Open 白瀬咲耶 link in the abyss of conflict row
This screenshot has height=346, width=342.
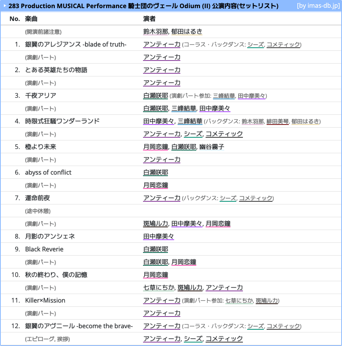[x=155, y=172]
